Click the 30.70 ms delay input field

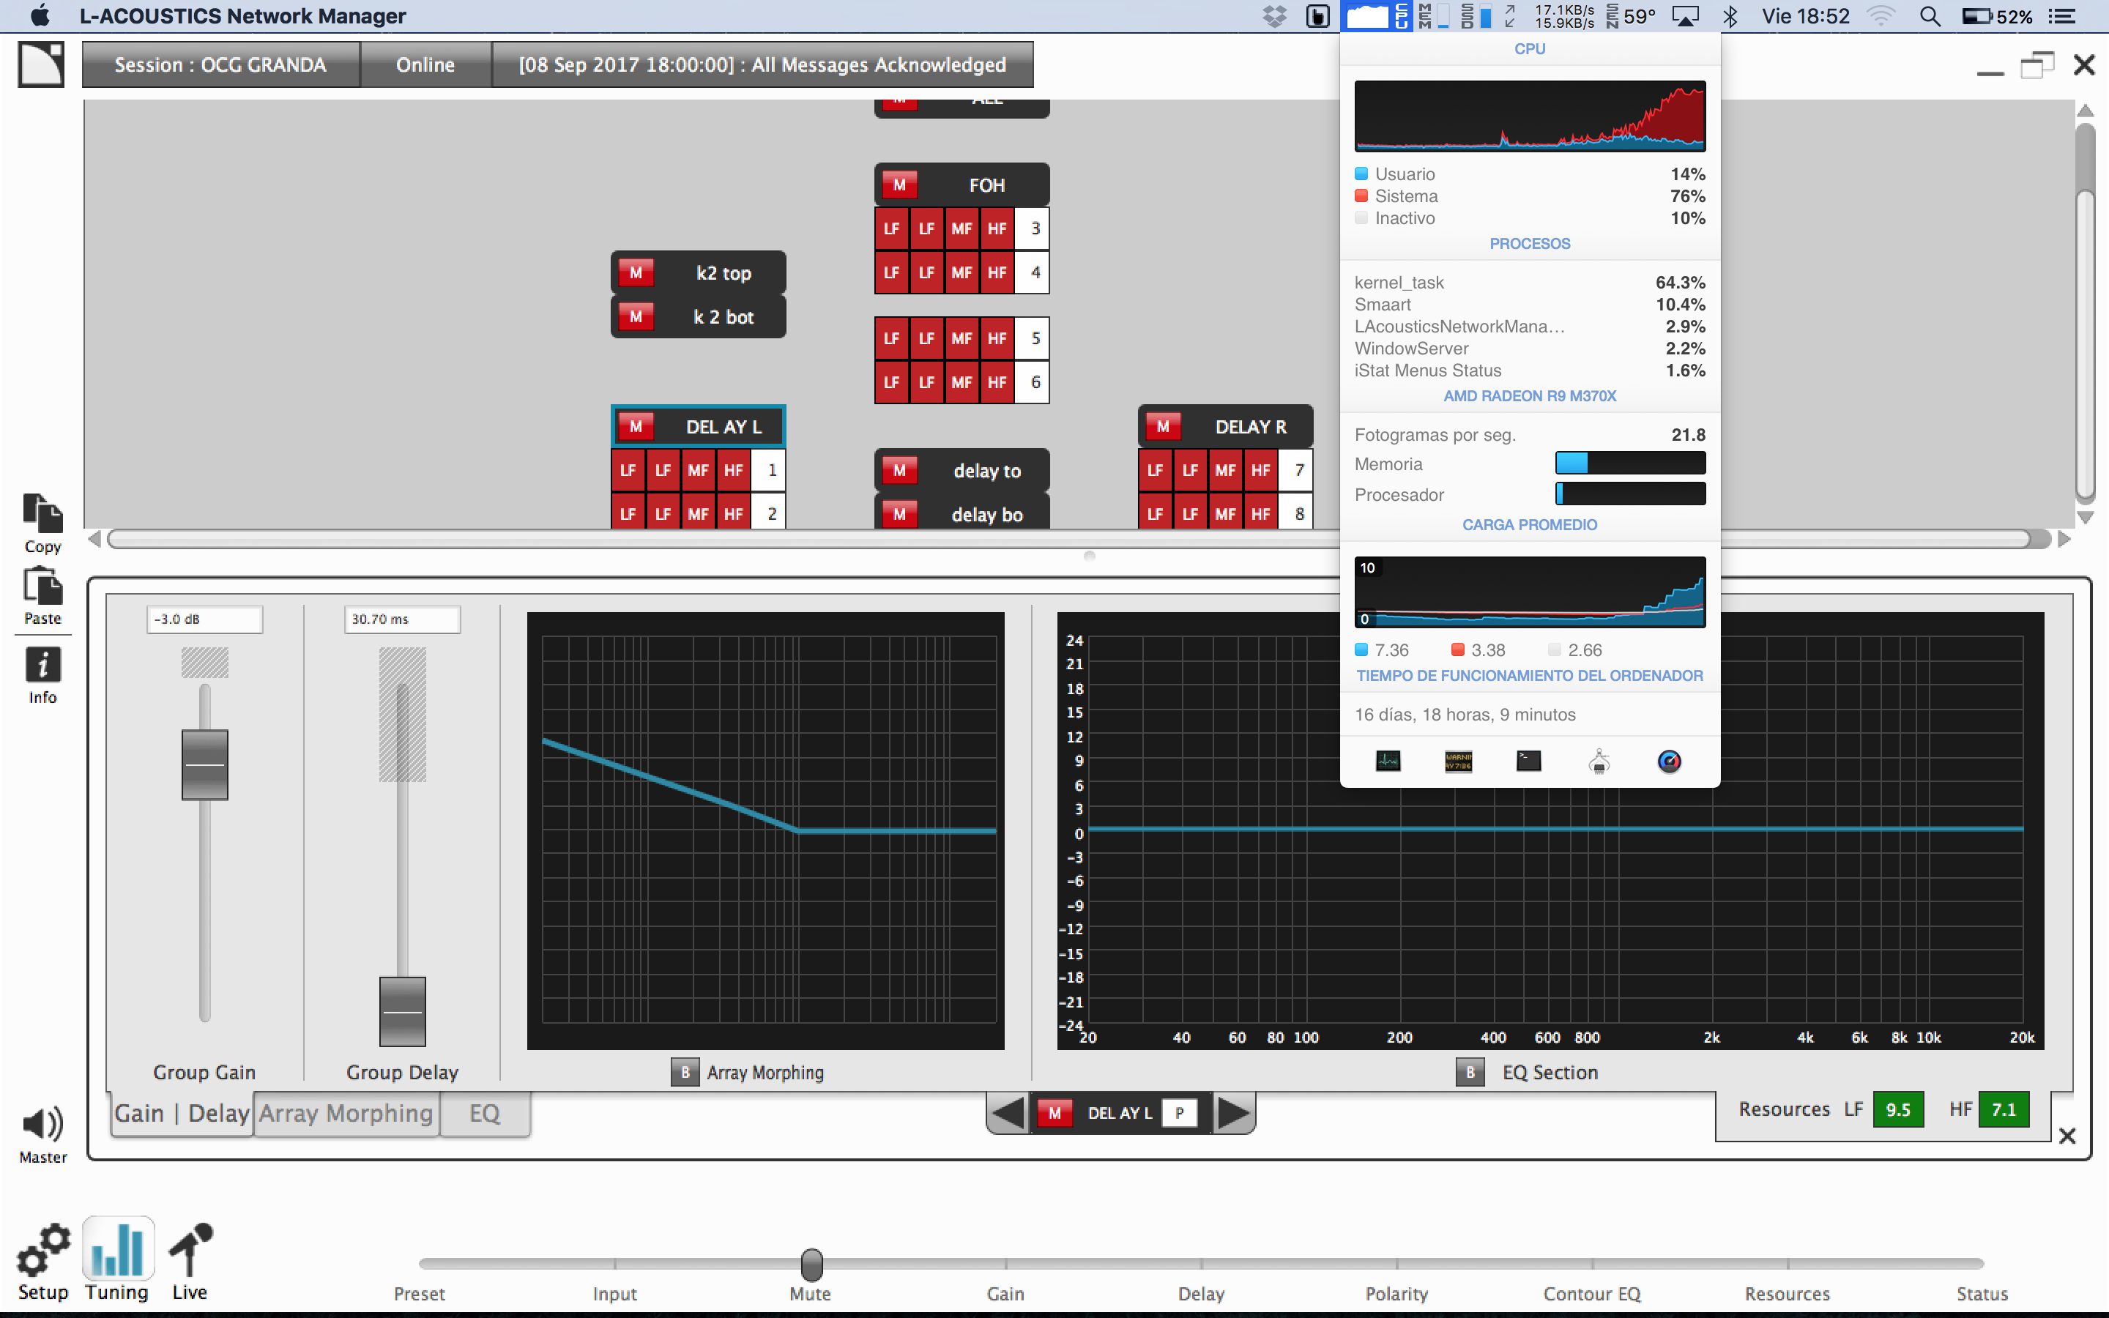[x=403, y=619]
